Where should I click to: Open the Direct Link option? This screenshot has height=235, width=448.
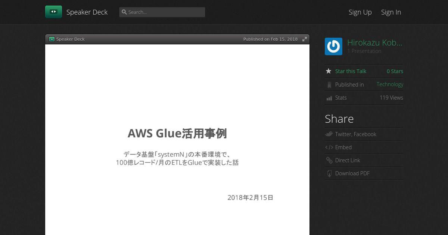coord(348,160)
